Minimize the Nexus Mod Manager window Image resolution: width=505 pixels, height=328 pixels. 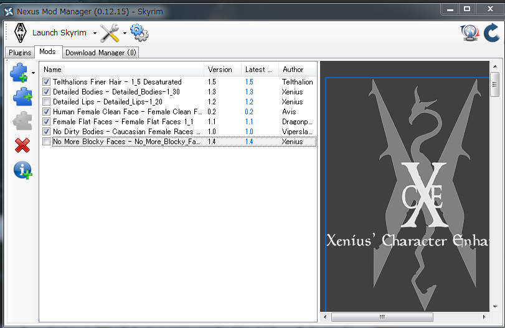click(x=450, y=9)
